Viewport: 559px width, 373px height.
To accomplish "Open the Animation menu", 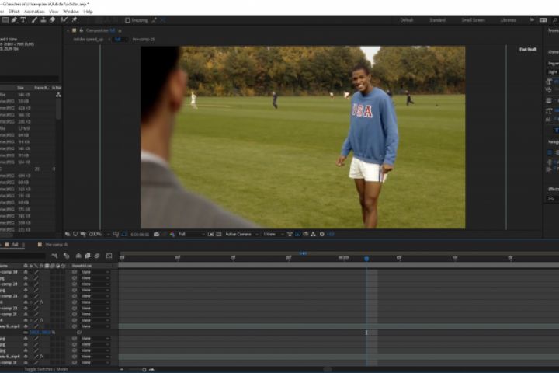I will pyautogui.click(x=34, y=12).
